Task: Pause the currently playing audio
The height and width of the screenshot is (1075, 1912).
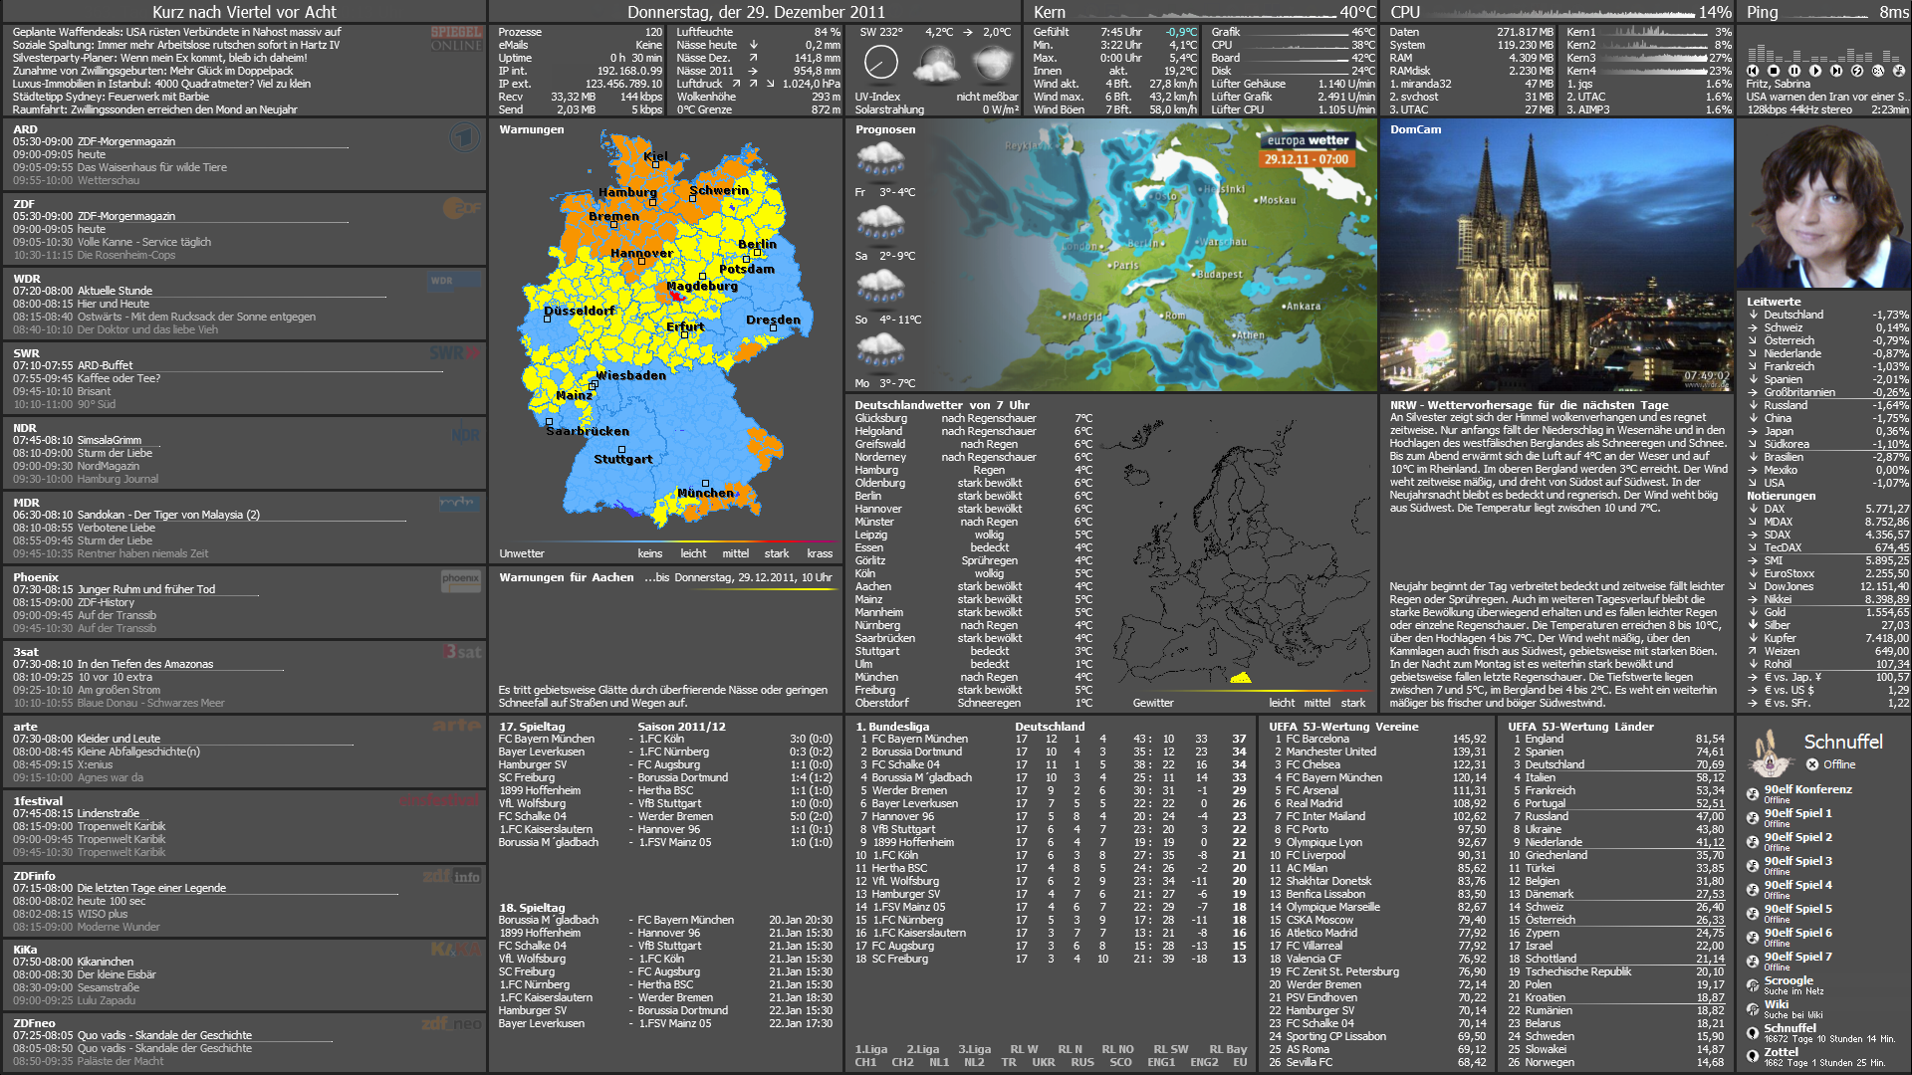Action: click(x=1794, y=71)
